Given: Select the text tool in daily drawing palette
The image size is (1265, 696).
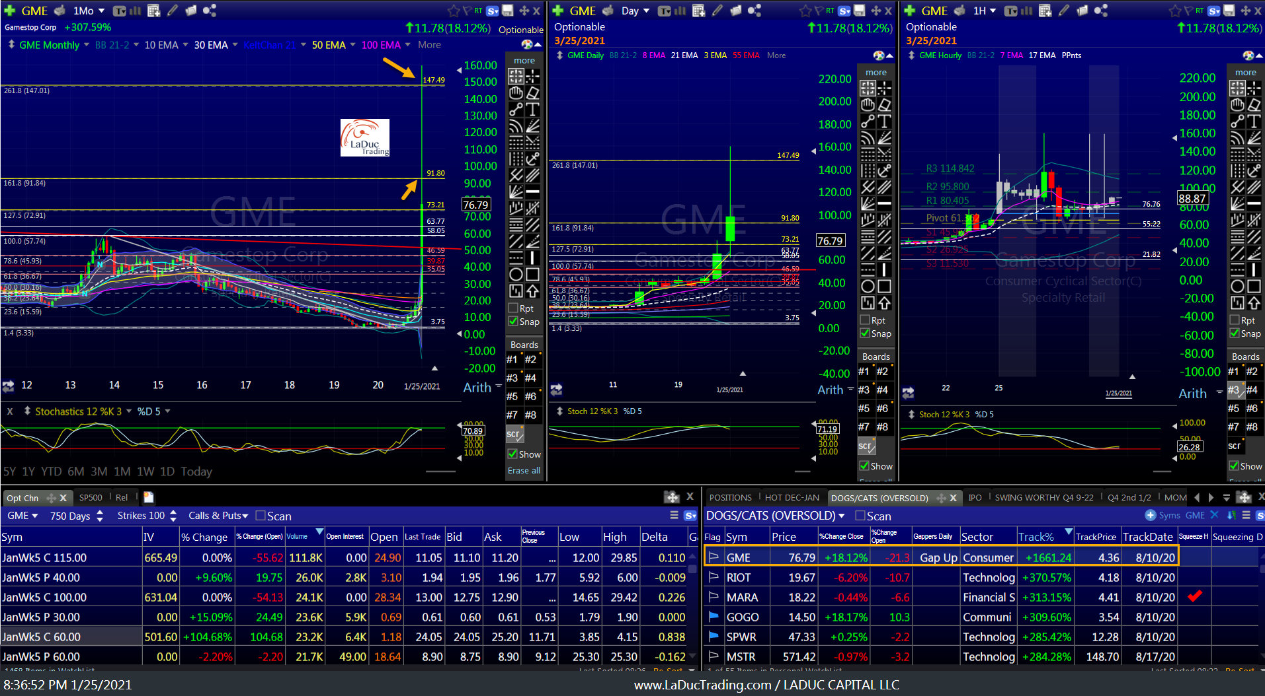Looking at the screenshot, I should [x=884, y=121].
